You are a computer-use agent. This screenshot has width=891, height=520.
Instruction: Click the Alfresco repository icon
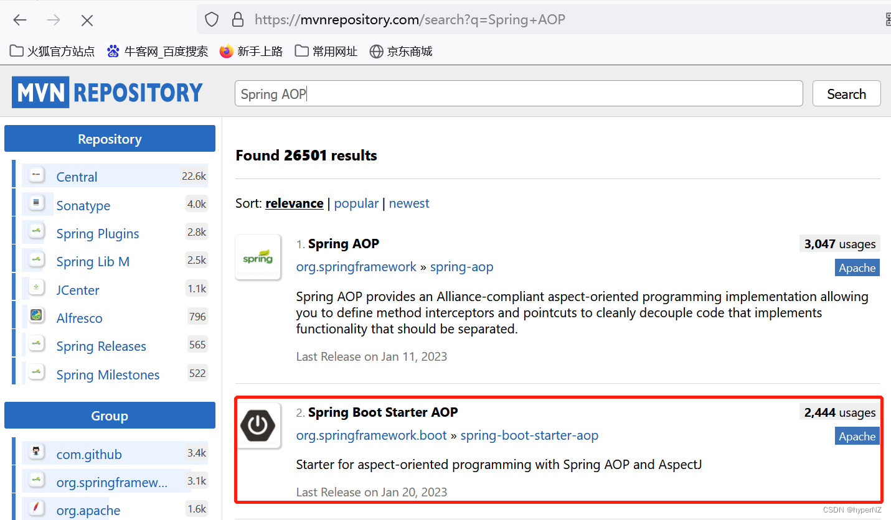(36, 316)
